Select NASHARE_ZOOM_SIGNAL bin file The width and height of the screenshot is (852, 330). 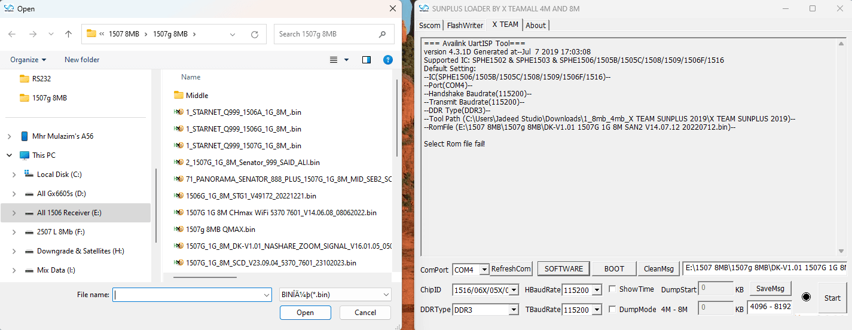[283, 246]
